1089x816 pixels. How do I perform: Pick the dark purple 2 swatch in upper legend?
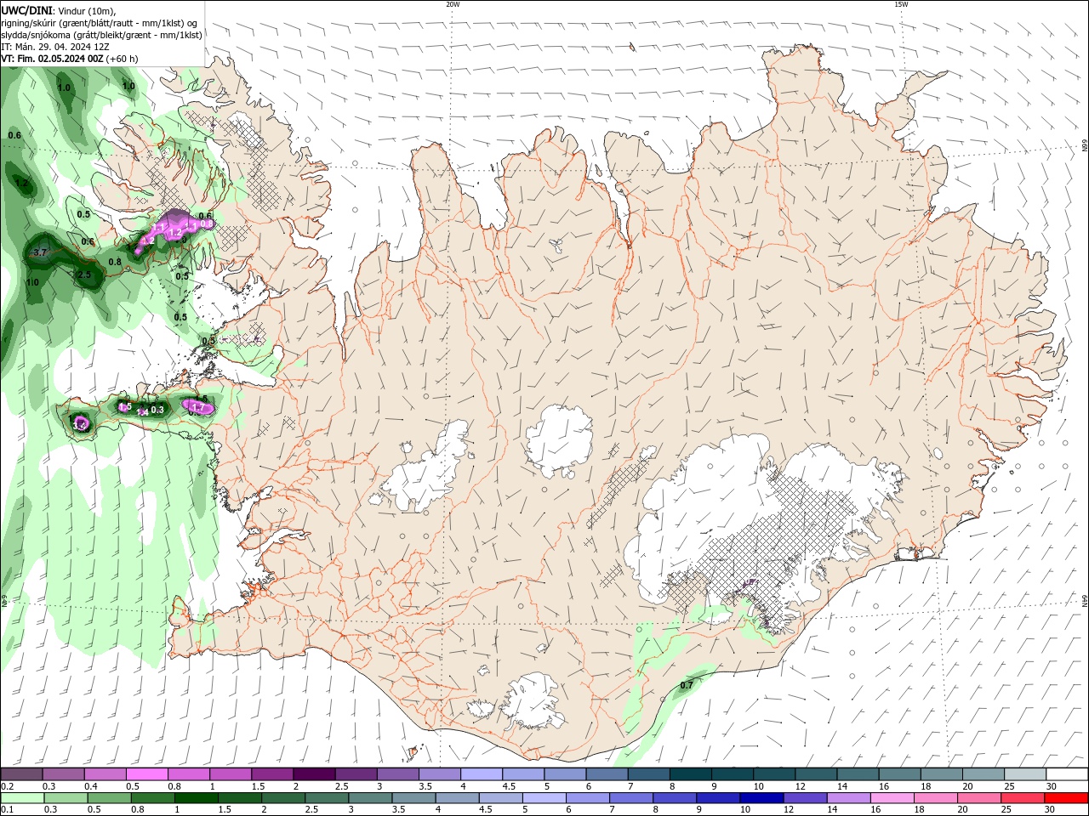[314, 774]
